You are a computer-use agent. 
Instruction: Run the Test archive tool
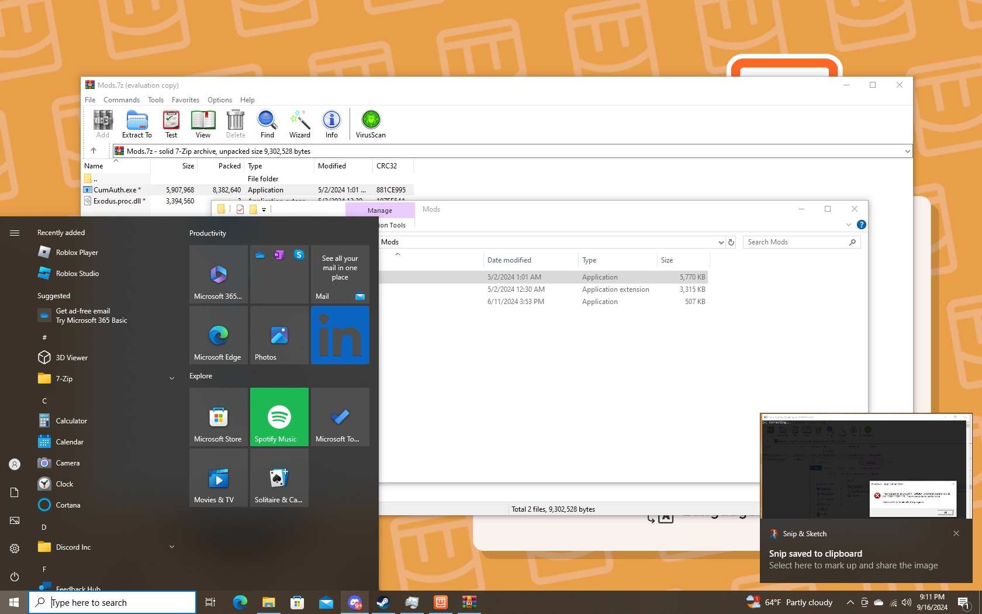(x=171, y=124)
